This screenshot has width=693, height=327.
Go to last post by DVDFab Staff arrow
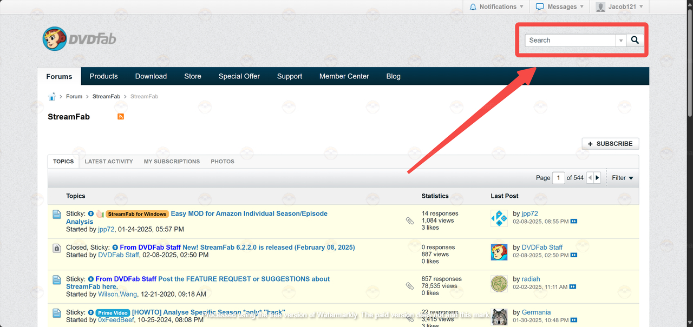tap(574, 255)
